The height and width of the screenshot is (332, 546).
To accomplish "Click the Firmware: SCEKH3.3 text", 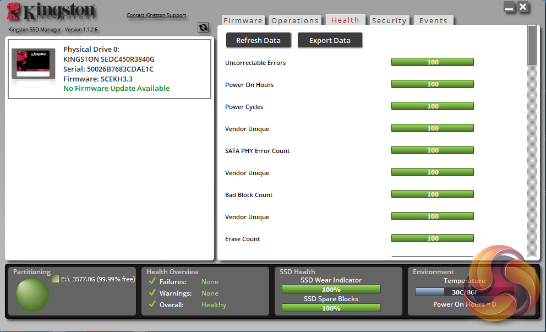I will click(x=98, y=79).
